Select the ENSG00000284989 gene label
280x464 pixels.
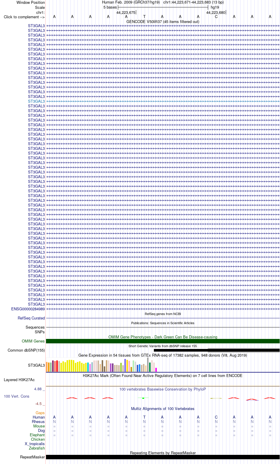coord(28,309)
